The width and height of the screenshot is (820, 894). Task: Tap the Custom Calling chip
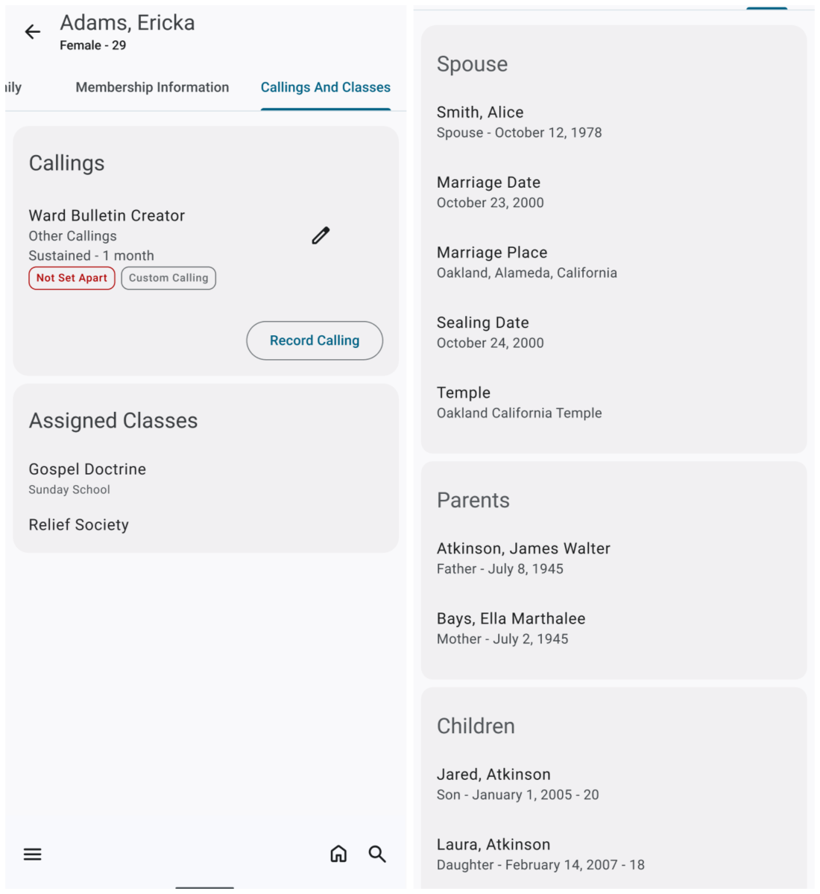tap(168, 278)
